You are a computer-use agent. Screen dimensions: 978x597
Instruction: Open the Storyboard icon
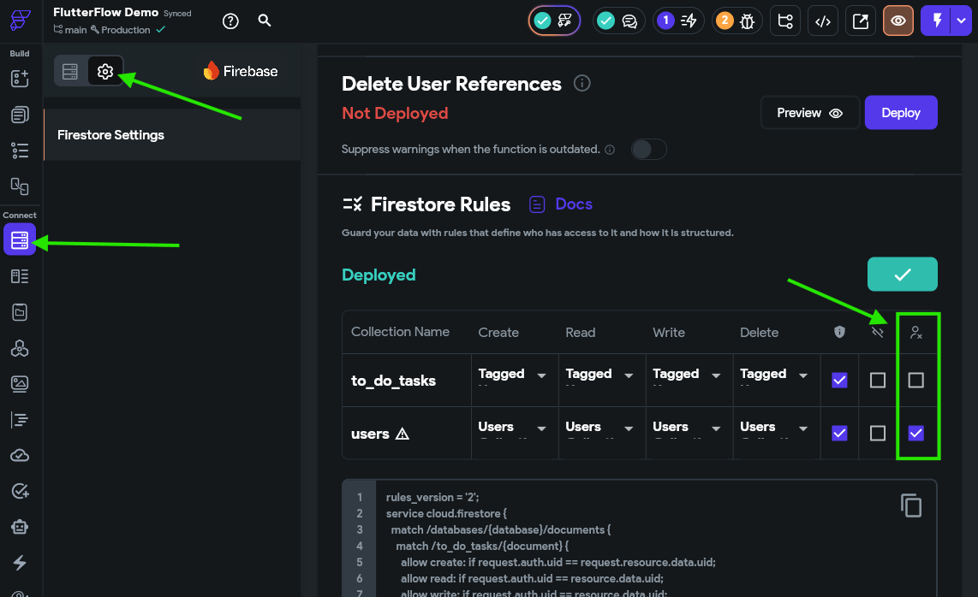coord(20,186)
